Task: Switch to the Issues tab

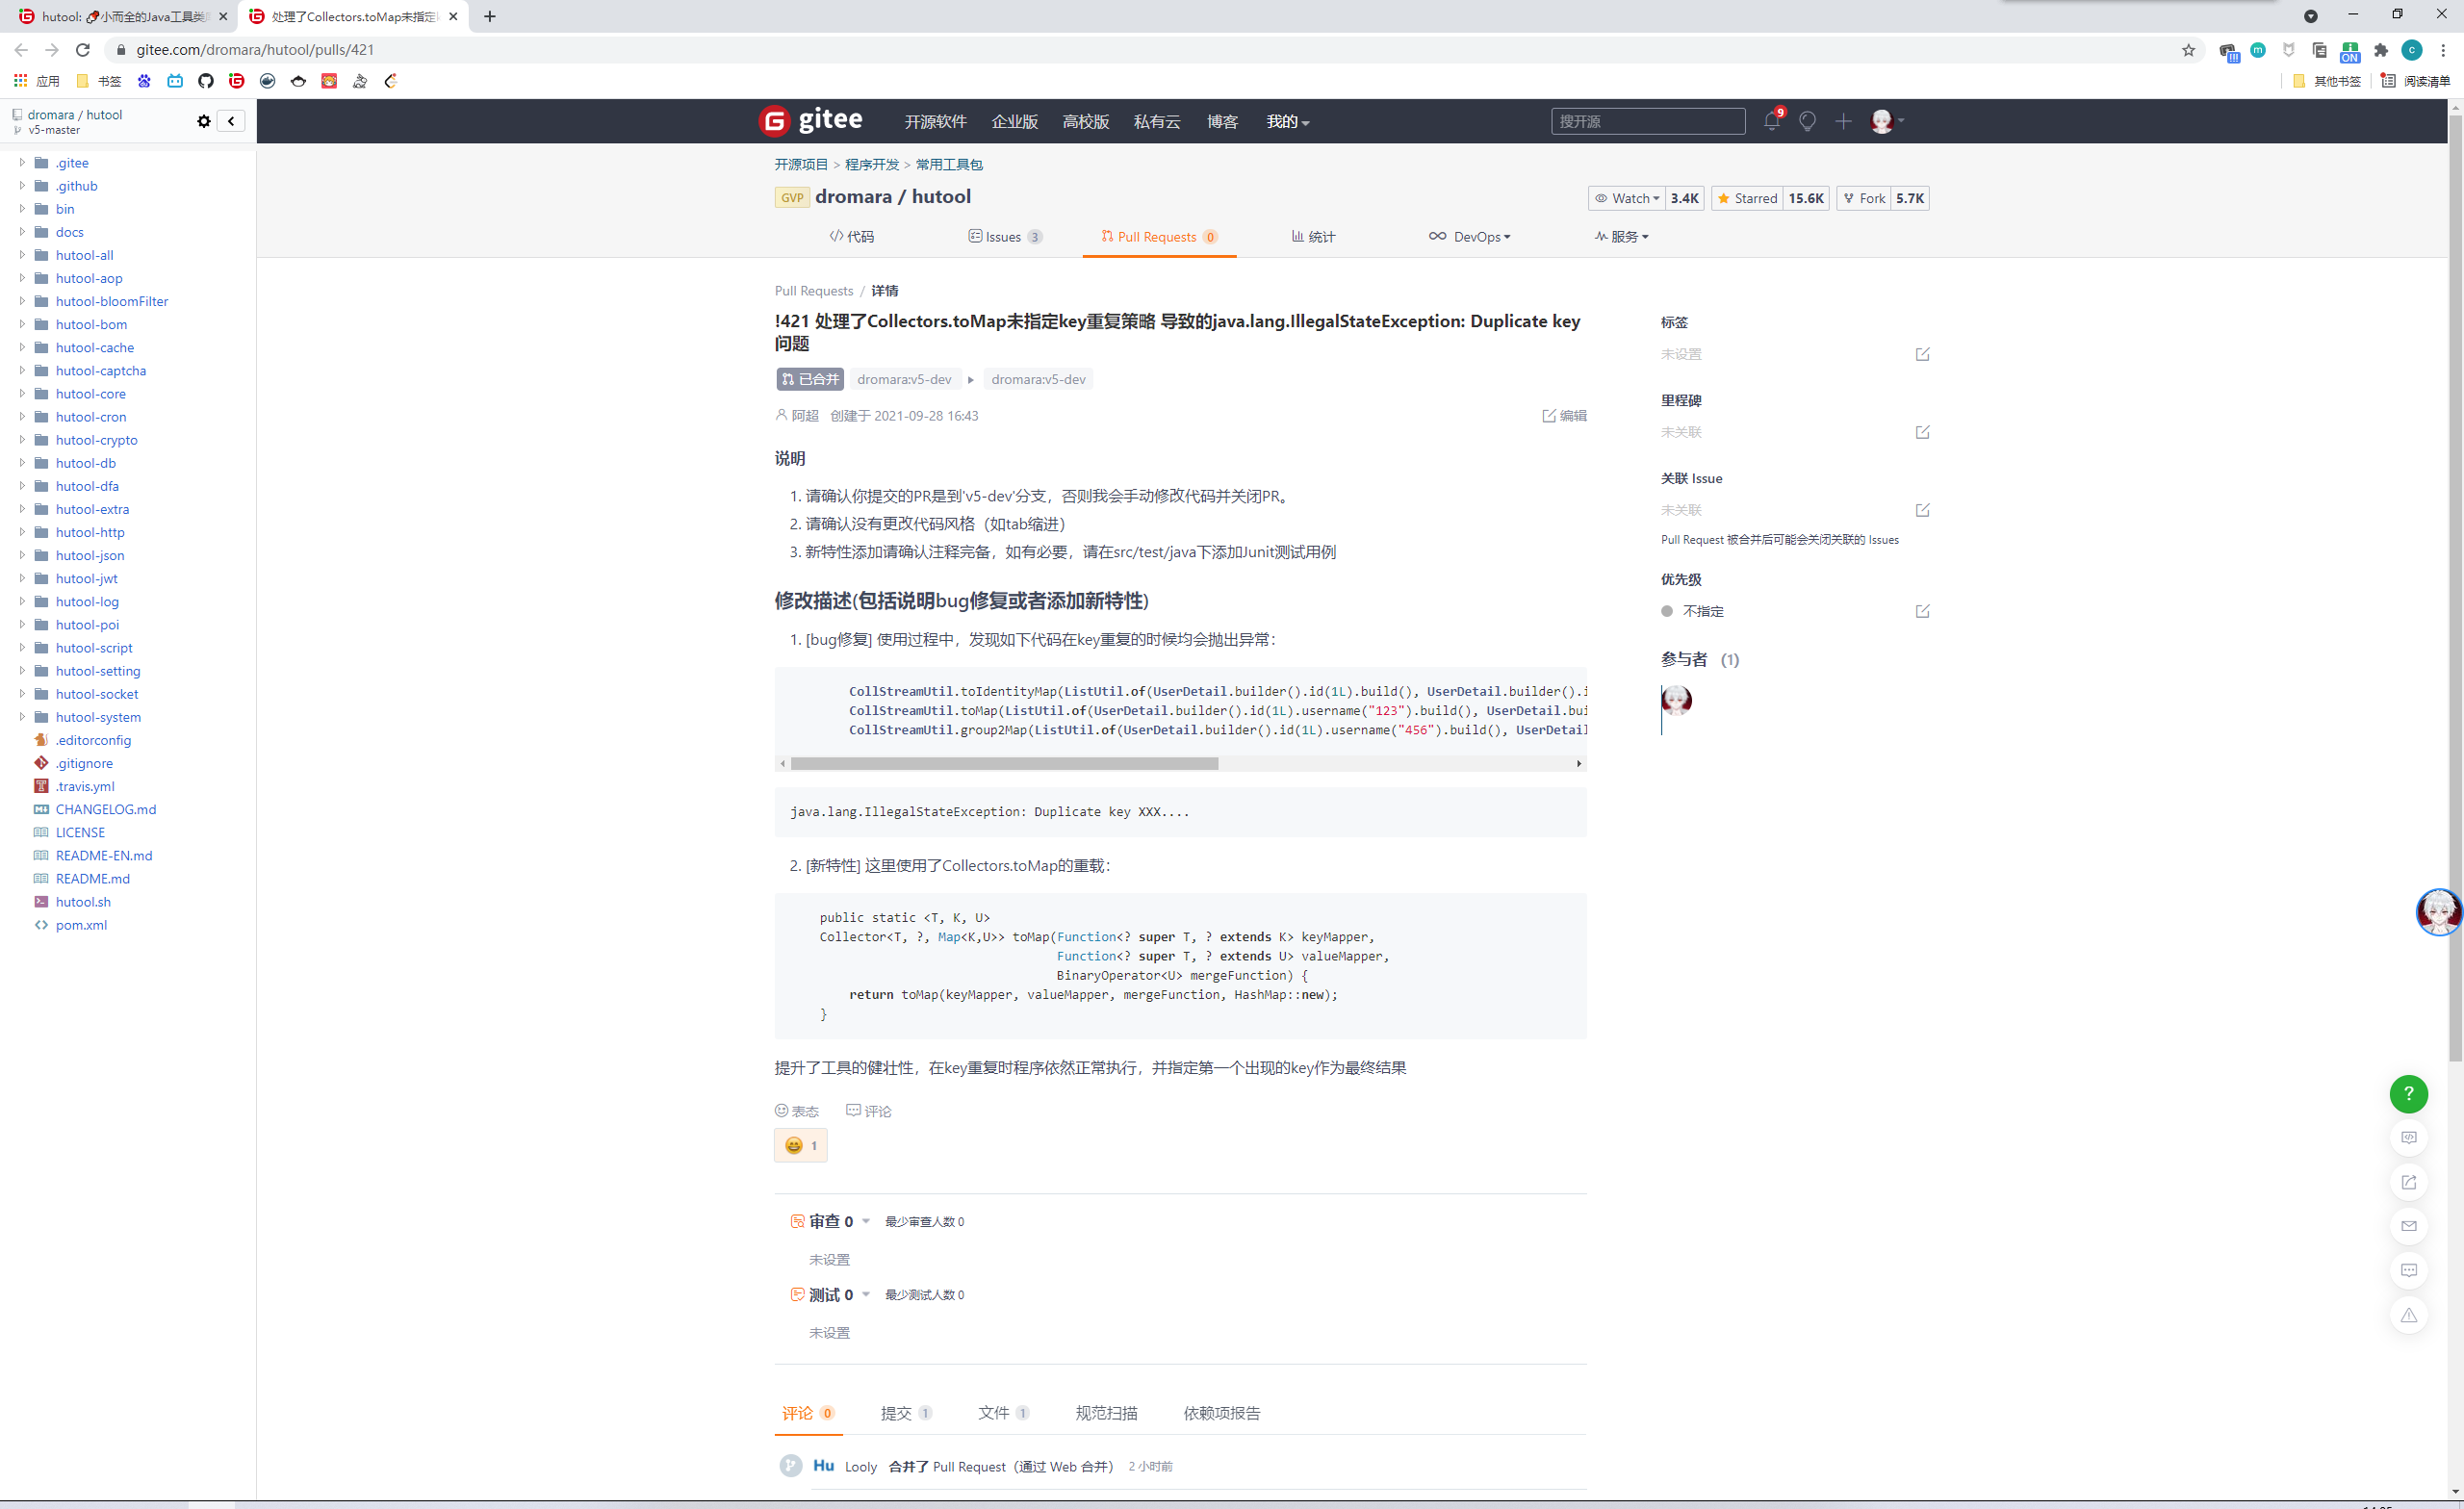Action: coord(1004,237)
